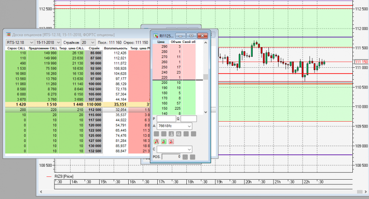Click the bid price 150 with volume 225
The width and height of the screenshot is (369, 199).
(x=164, y=109)
